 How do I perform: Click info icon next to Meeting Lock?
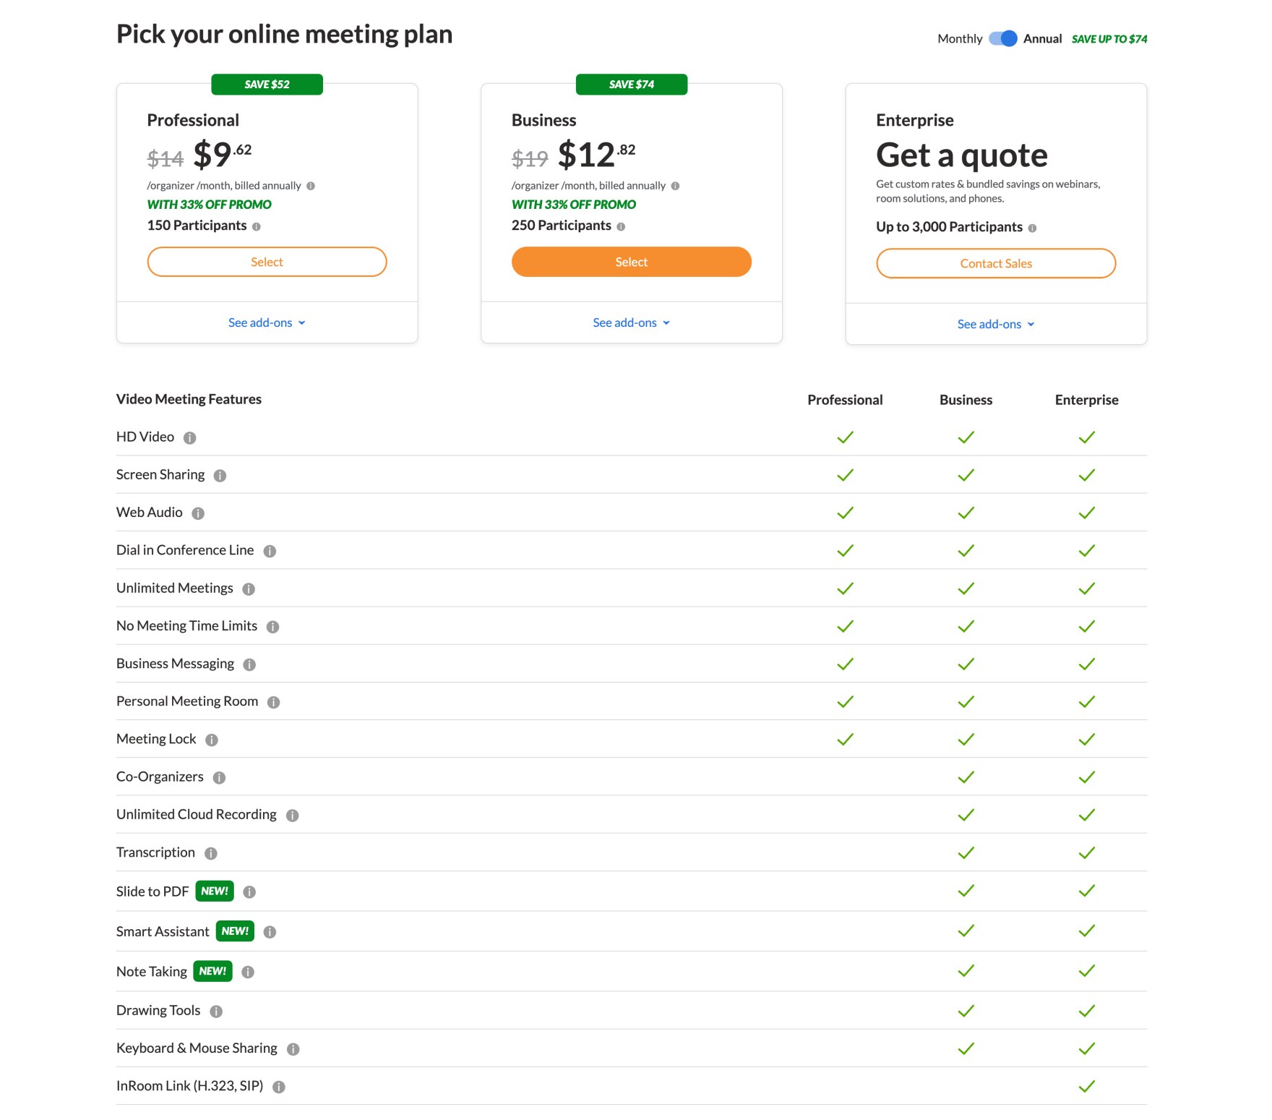click(212, 740)
